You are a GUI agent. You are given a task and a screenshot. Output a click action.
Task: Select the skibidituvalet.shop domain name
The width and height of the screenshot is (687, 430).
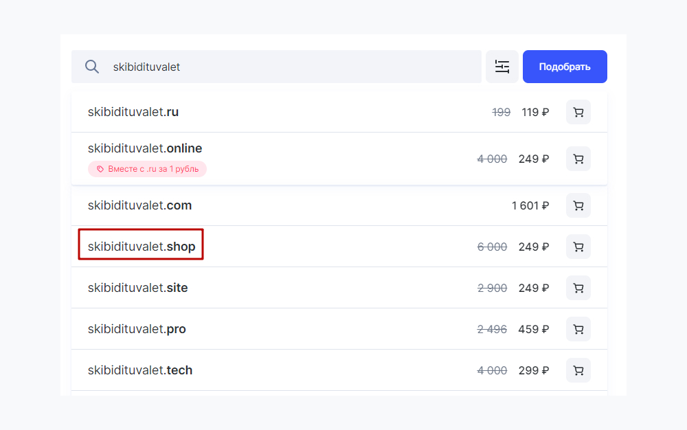142,247
